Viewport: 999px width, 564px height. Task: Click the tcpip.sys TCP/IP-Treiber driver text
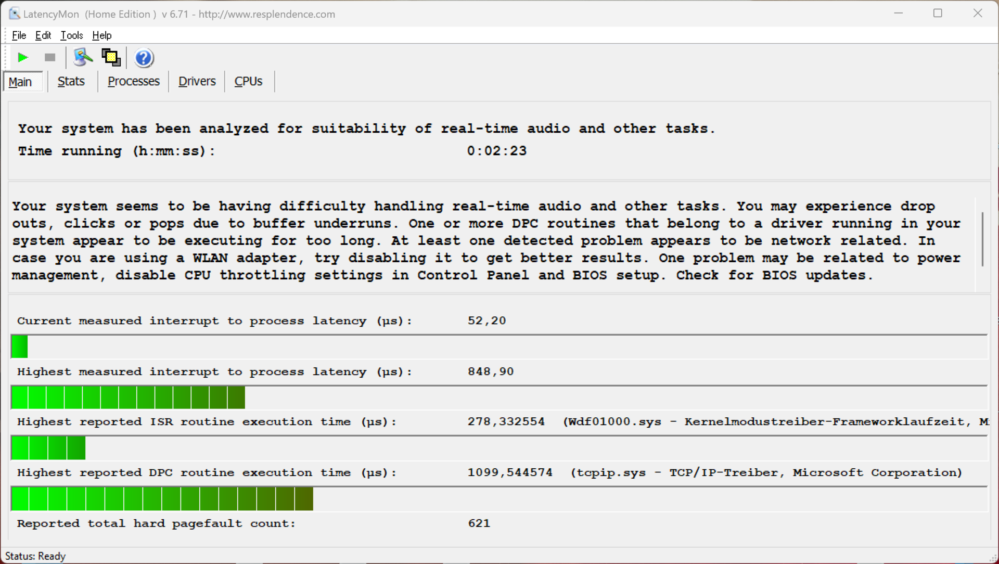pyautogui.click(x=766, y=472)
